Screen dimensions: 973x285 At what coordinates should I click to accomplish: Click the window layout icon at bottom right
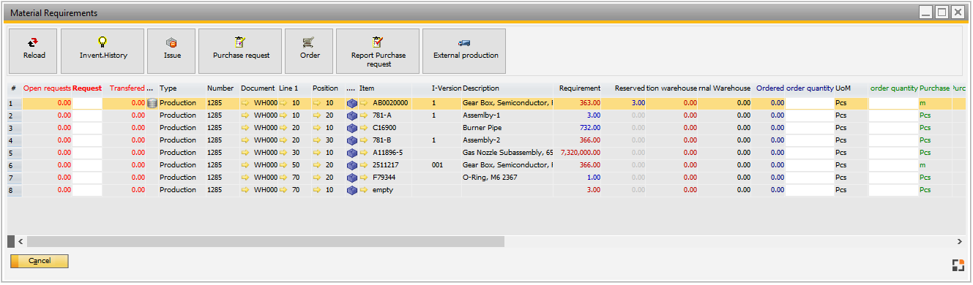click(x=958, y=266)
